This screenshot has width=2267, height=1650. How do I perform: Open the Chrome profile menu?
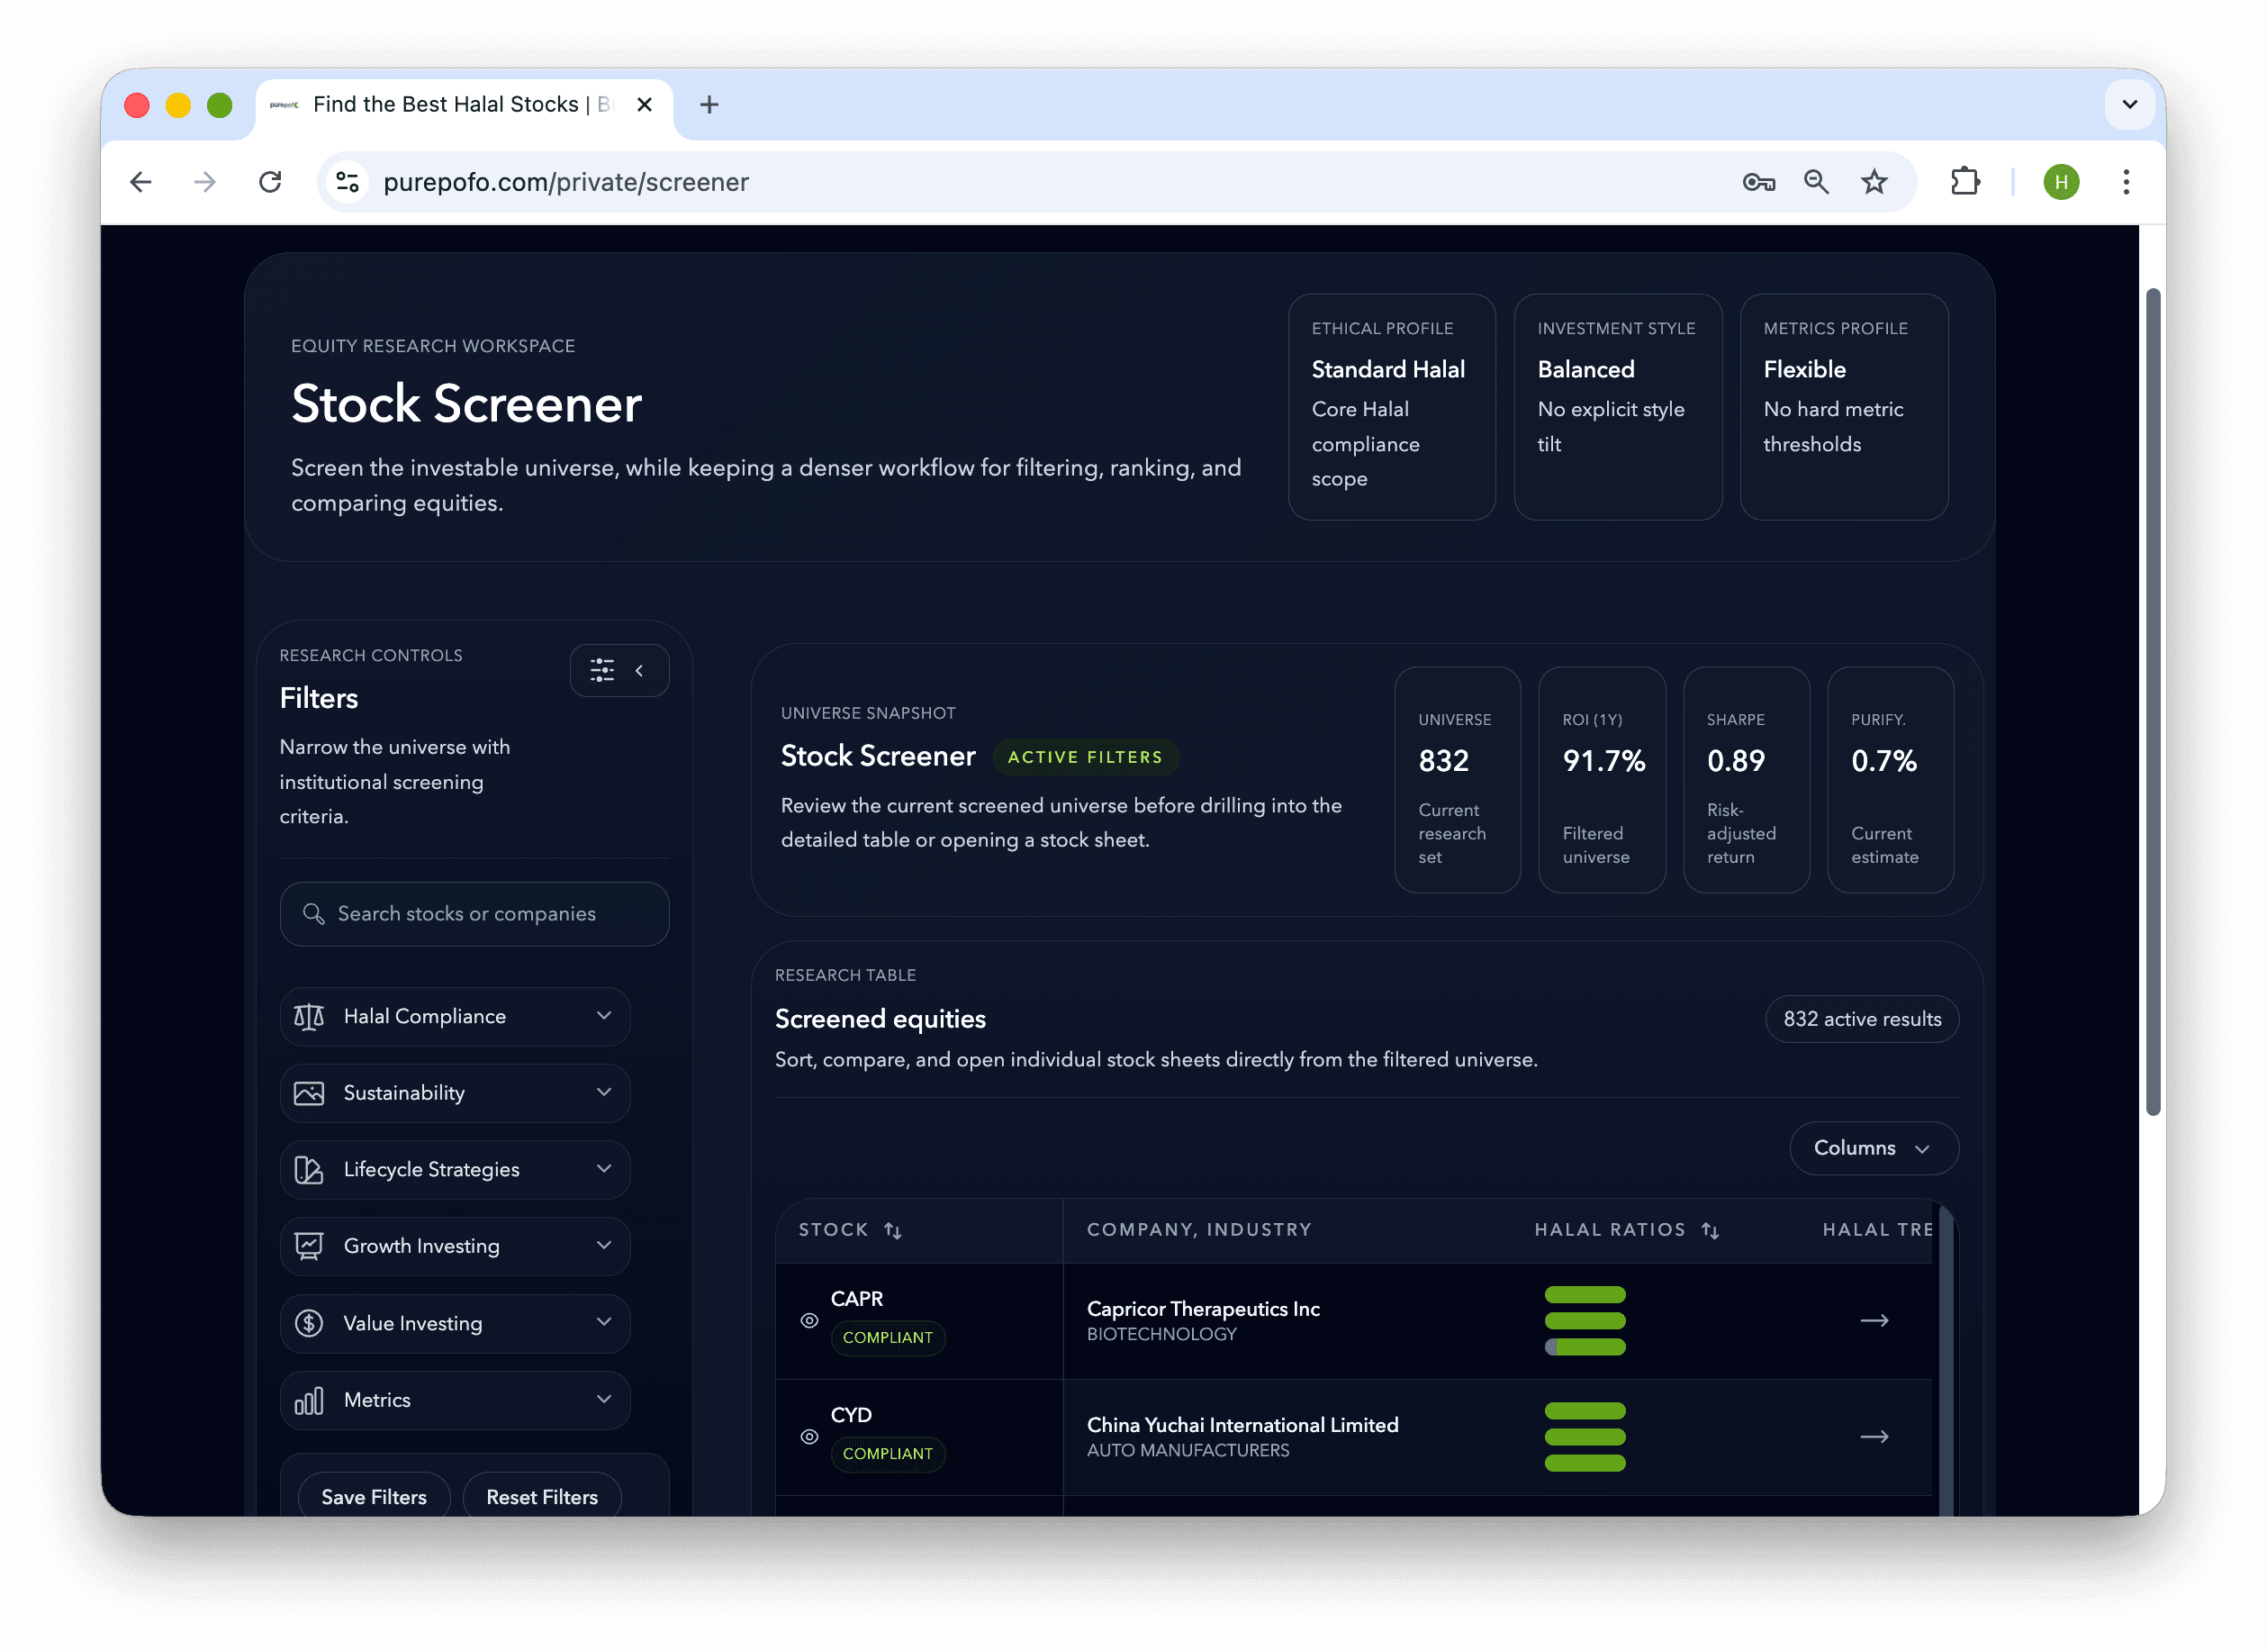(x=2061, y=181)
